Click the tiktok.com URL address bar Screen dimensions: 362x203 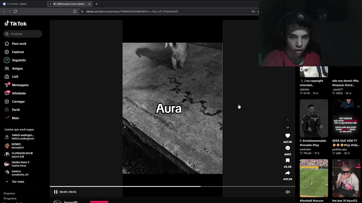point(132,12)
